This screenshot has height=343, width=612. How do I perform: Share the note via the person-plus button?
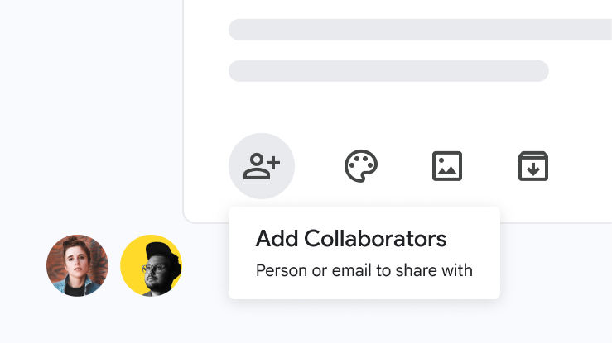point(262,166)
